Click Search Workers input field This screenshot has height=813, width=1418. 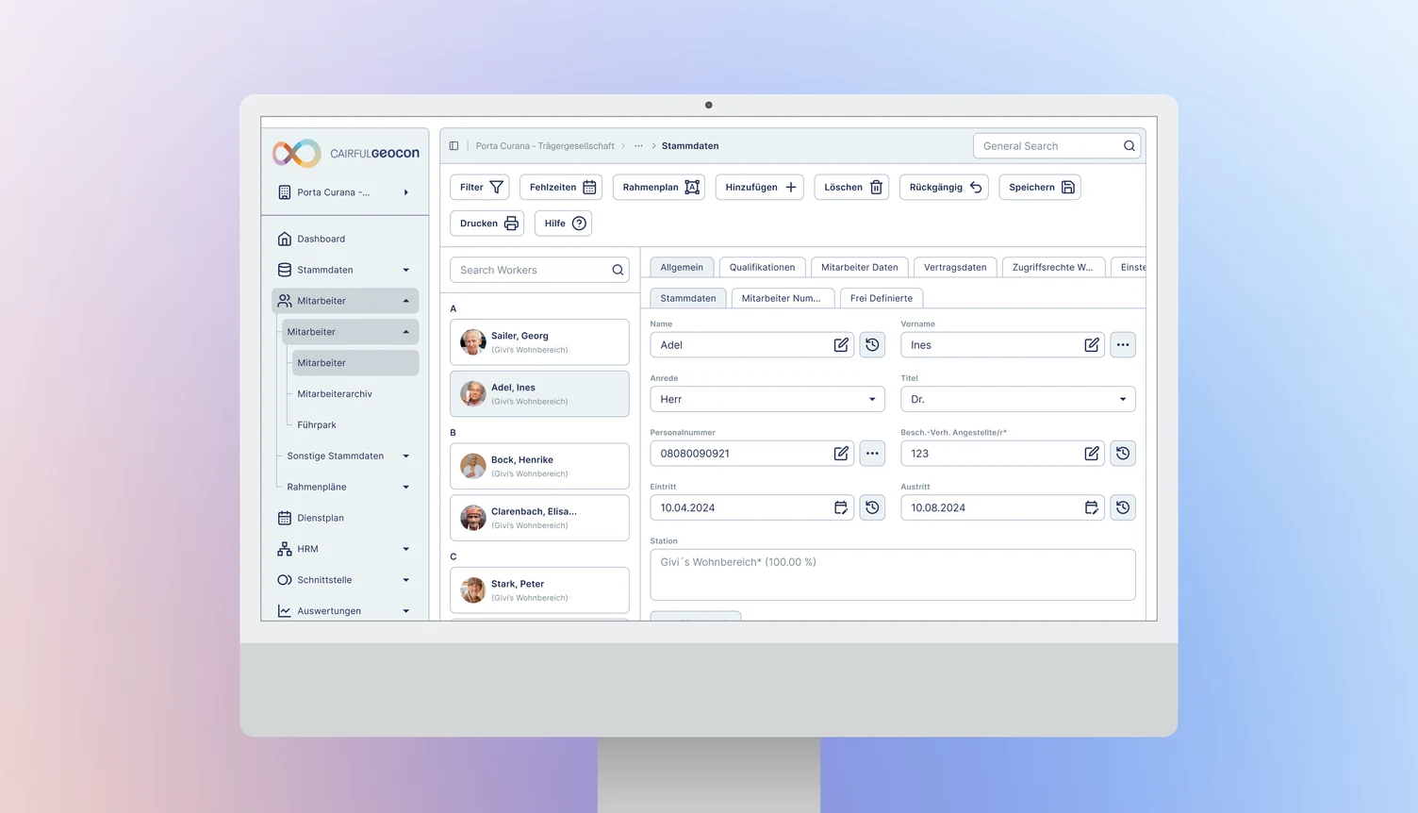pos(539,270)
